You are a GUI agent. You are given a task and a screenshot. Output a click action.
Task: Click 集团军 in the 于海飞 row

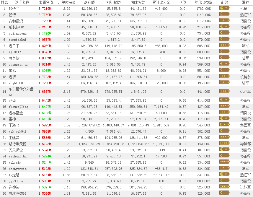click(245, 125)
